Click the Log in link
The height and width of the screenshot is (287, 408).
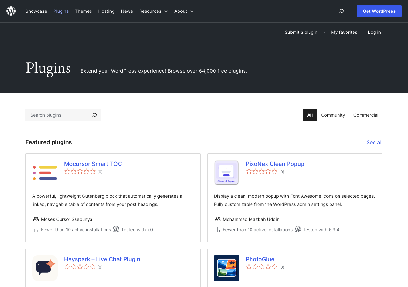[375, 32]
